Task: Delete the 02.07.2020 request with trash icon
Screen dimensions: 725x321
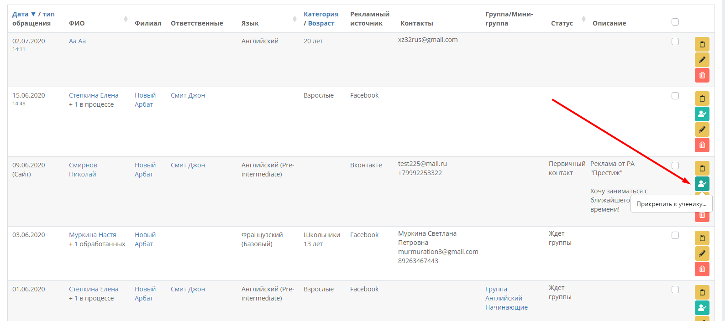Action: click(702, 75)
